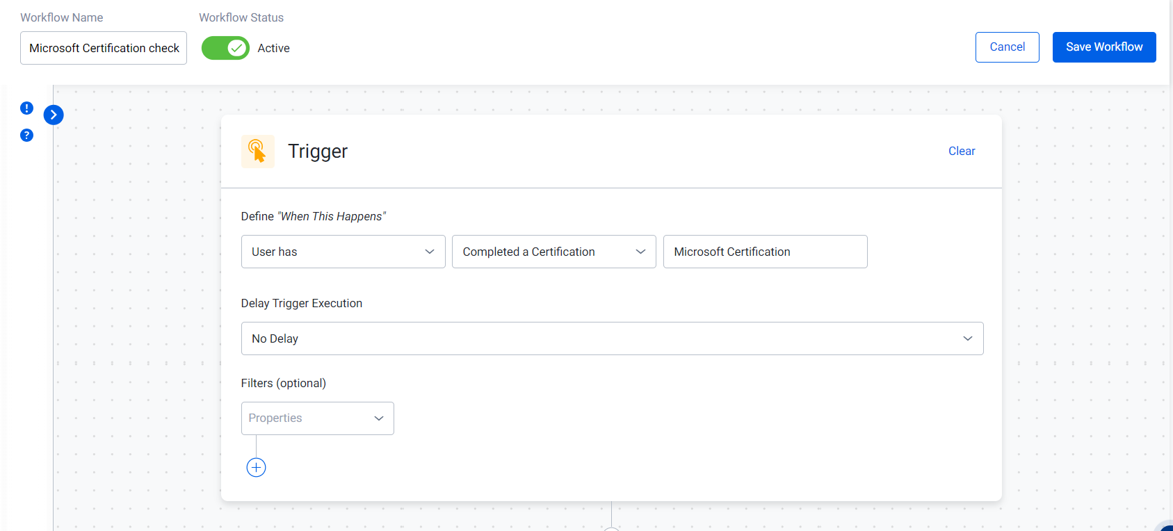Click the "Active" status text next to toggle
The height and width of the screenshot is (531, 1173).
(x=274, y=48)
